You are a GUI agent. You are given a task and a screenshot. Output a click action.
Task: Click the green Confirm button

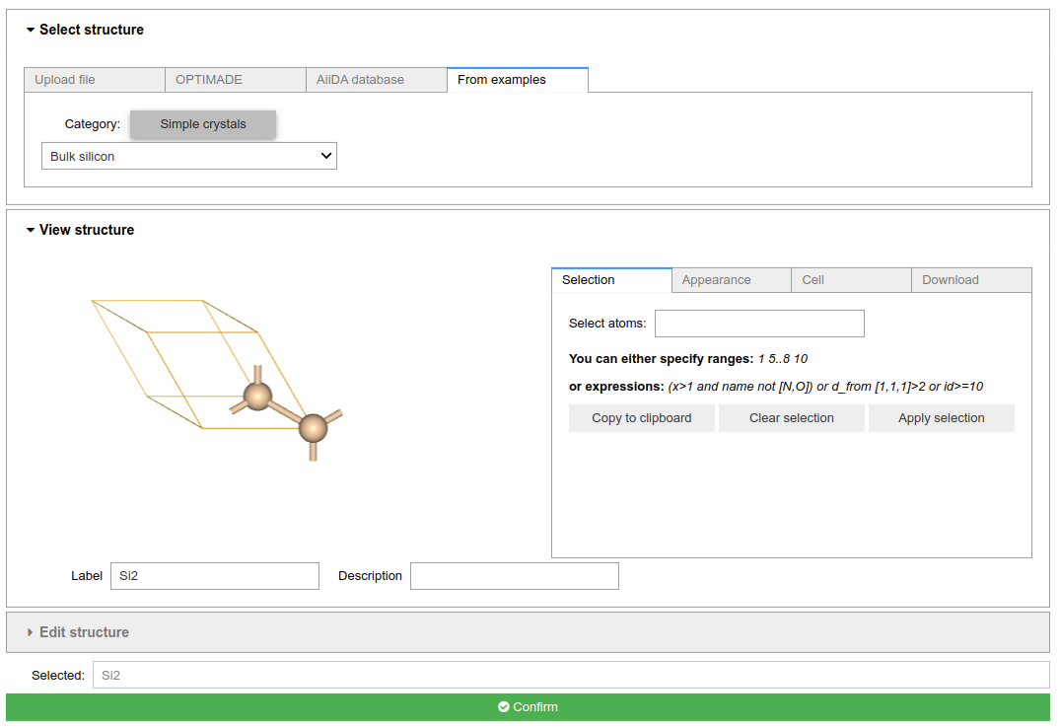(x=528, y=707)
